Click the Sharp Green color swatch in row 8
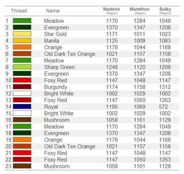The width and height of the screenshot is (184, 174). (22, 67)
